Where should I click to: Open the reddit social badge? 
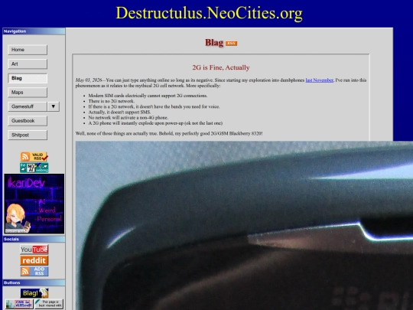[x=34, y=260]
